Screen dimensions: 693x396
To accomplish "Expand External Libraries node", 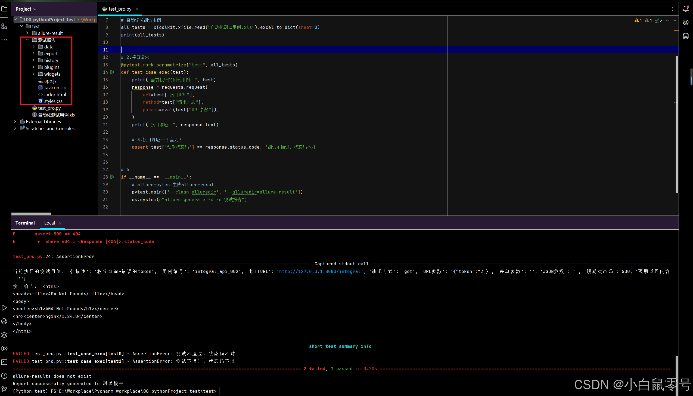I will click(15, 121).
